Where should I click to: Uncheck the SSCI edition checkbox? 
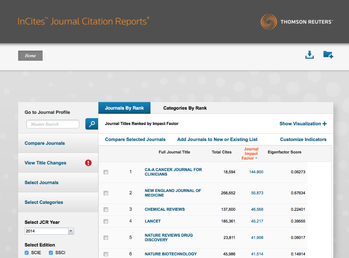click(51, 253)
